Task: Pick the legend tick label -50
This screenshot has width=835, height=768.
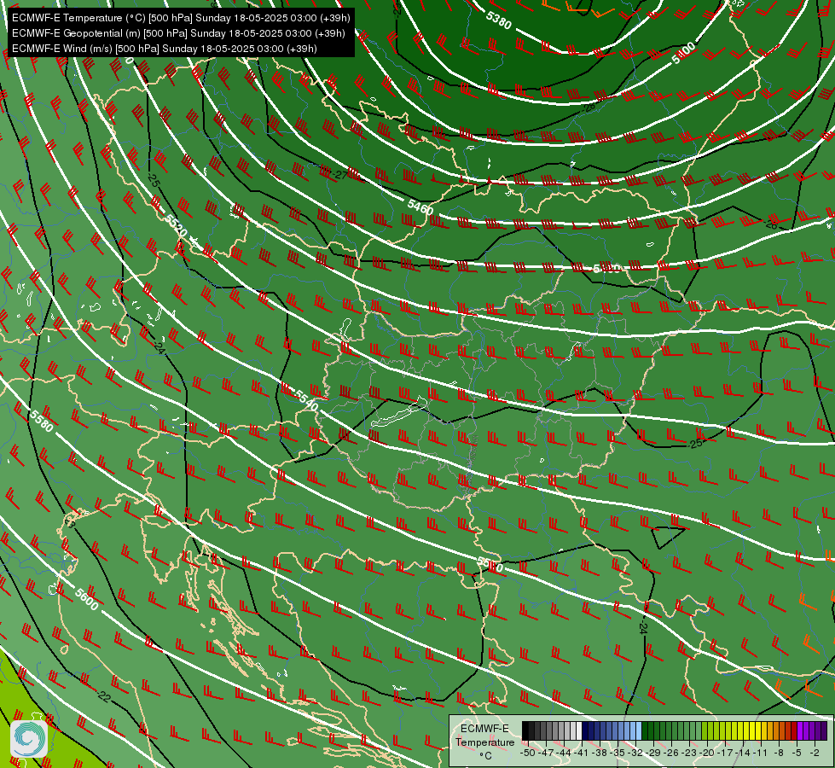Action: point(527,753)
